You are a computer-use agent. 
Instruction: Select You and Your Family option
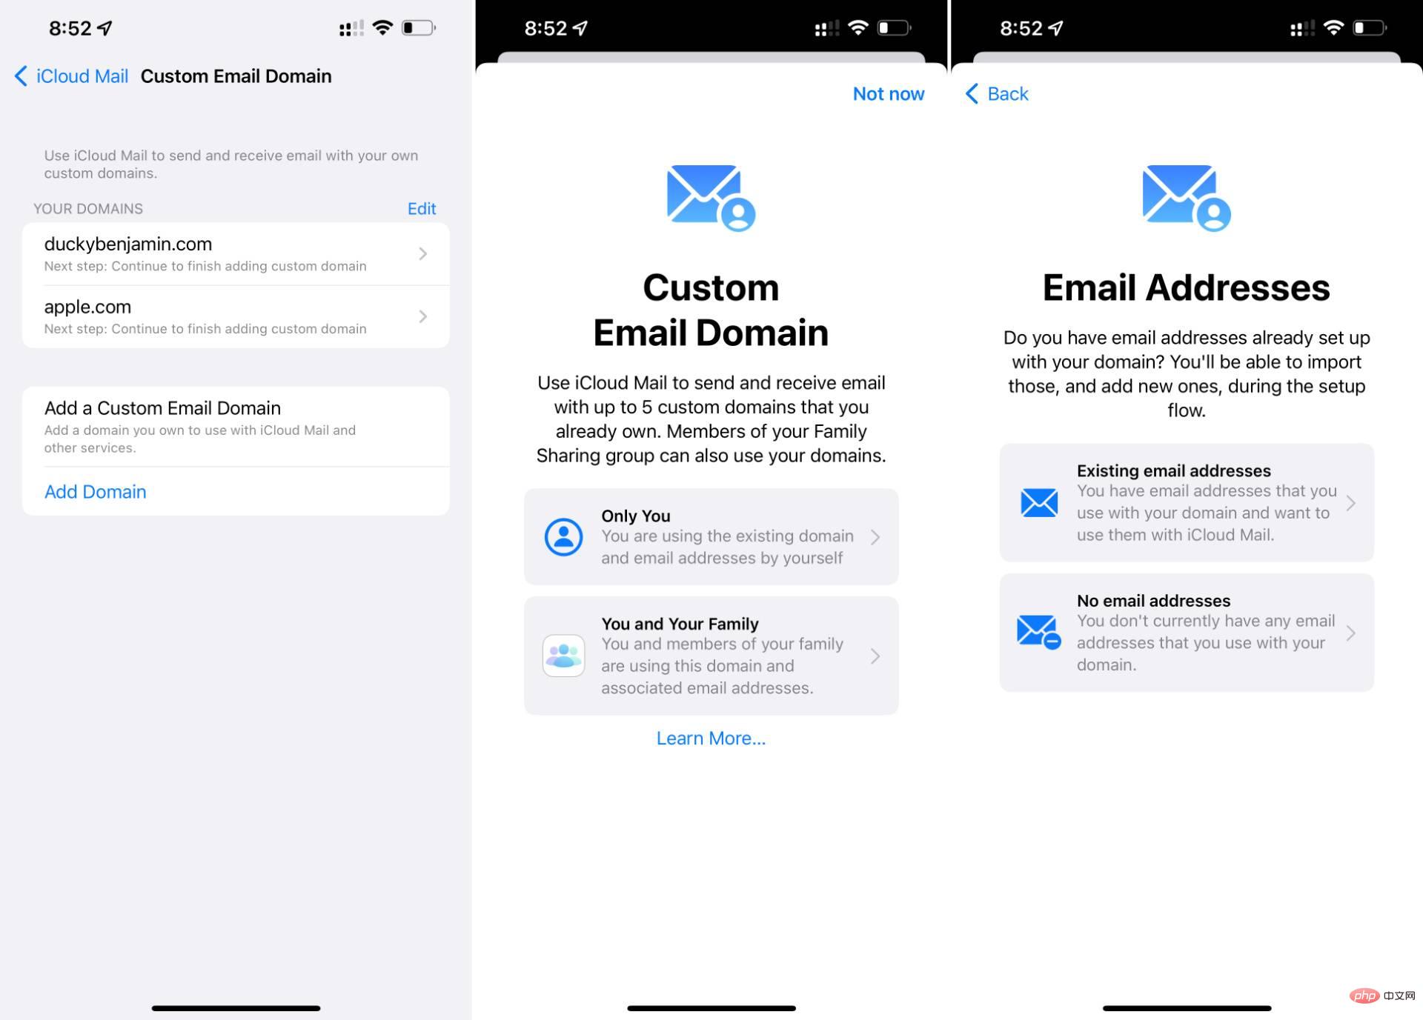coord(710,657)
